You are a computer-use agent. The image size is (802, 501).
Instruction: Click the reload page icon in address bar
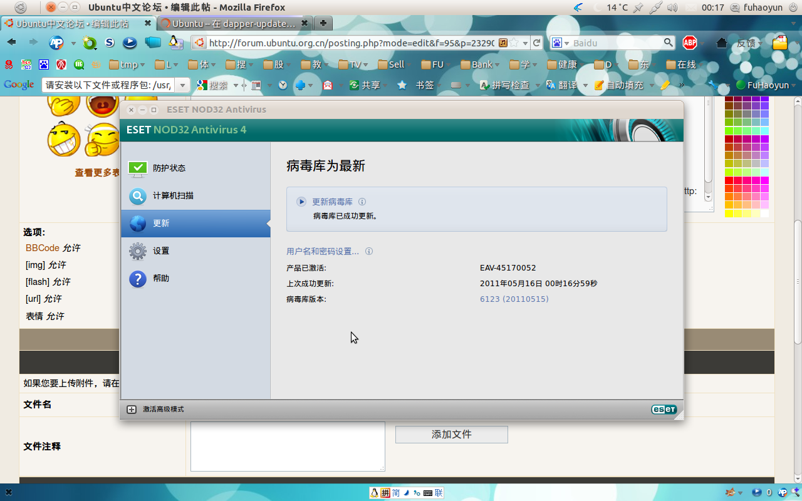(537, 43)
